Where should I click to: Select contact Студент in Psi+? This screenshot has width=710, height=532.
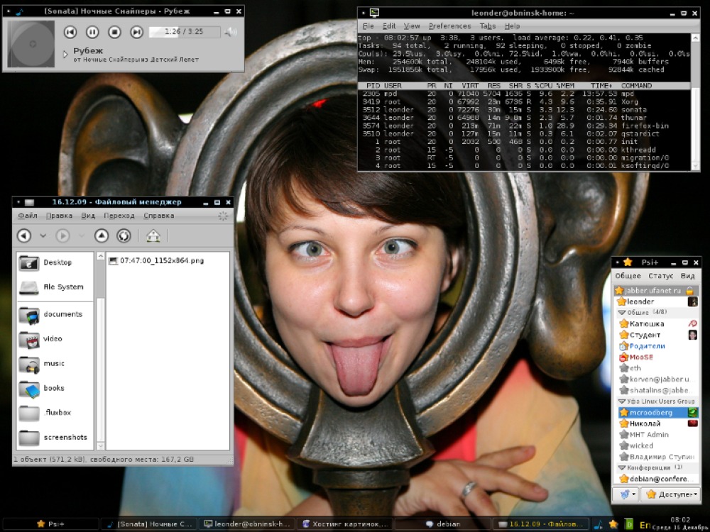(x=658, y=336)
